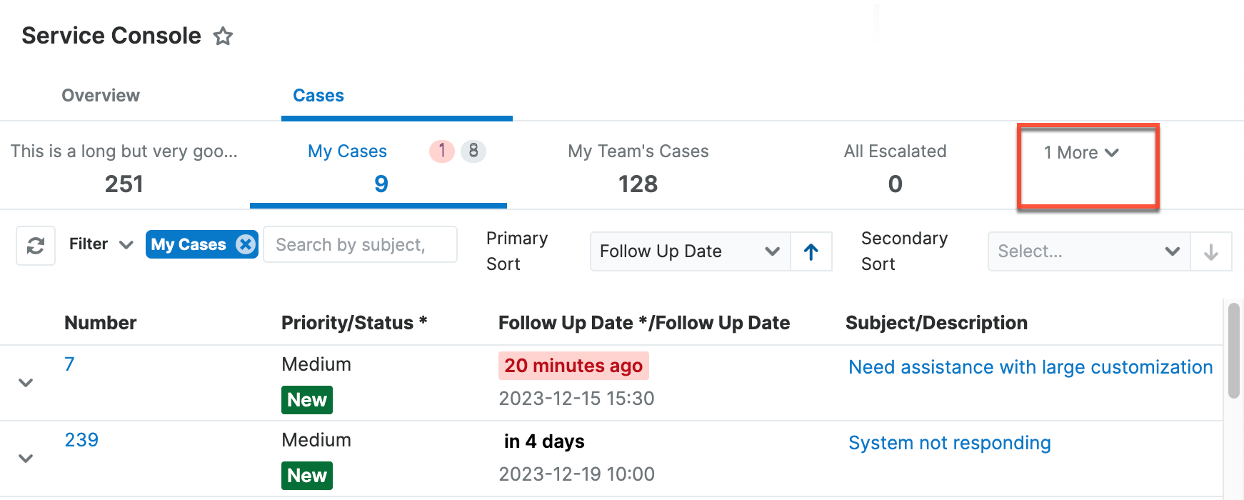This screenshot has width=1244, height=500.
Task: Open the Follow Up Date sort dropdown
Action: [690, 251]
